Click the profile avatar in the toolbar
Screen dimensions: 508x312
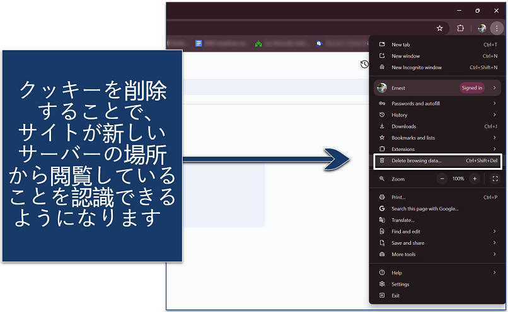(x=482, y=28)
